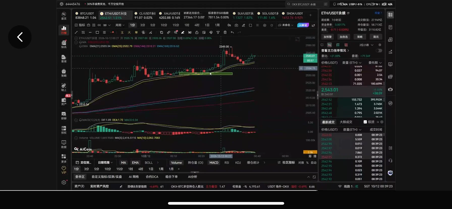This screenshot has height=209, width=452.
Task: Switch to the BTC/USDT ticker tab
Action: [x=86, y=15]
